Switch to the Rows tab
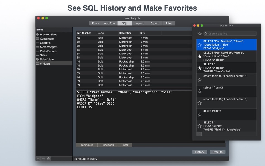The image size is (265, 166). pos(95,23)
